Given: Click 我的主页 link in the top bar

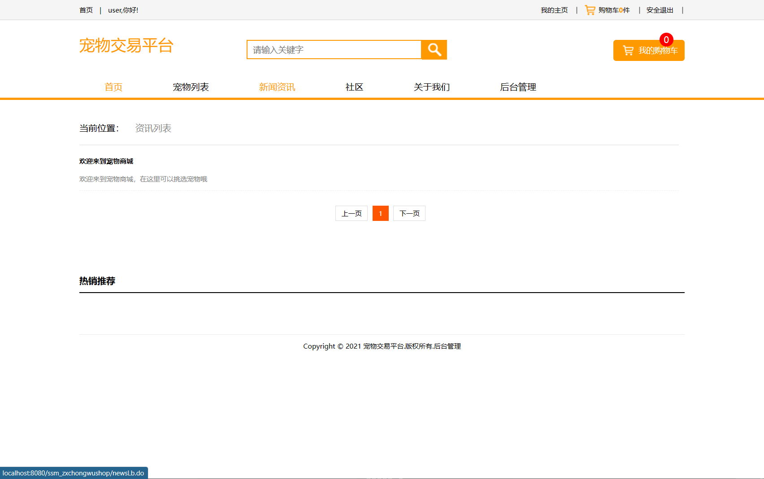Looking at the screenshot, I should [x=554, y=9].
